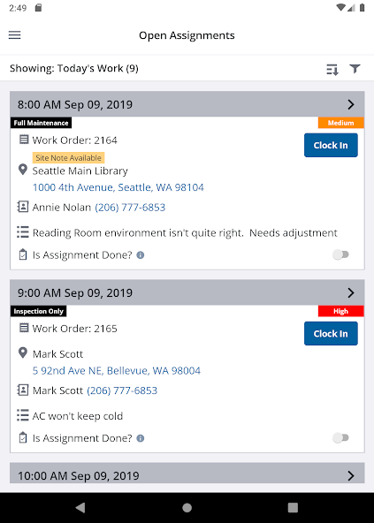Clock in to work order 2165
Viewport: 374px width, 523px height.
(331, 334)
